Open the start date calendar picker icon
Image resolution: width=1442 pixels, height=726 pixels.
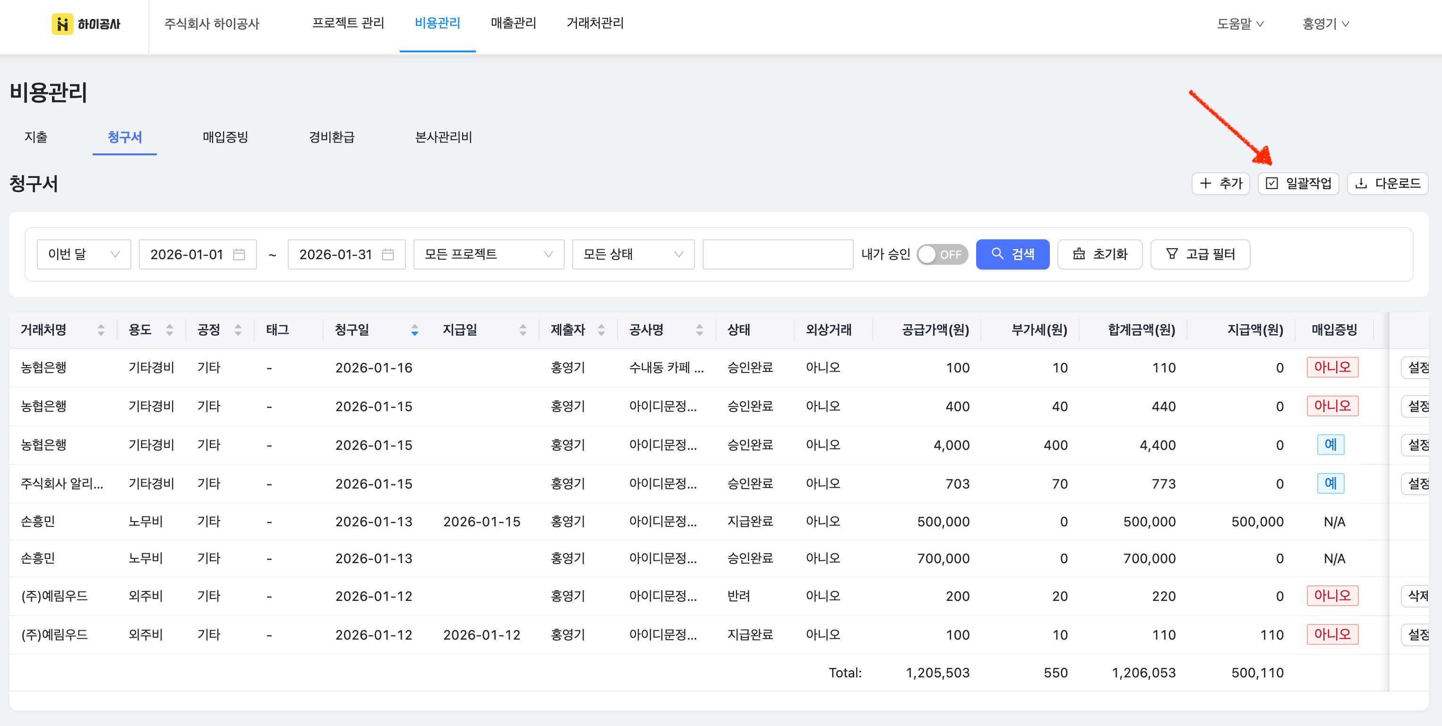pyautogui.click(x=239, y=254)
